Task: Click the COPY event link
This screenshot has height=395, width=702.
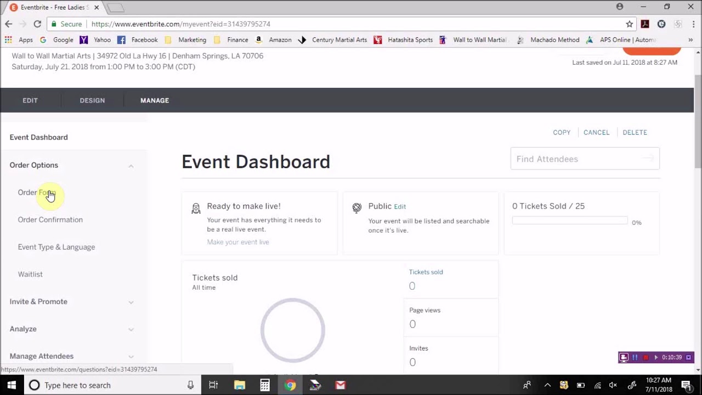Action: [x=562, y=132]
